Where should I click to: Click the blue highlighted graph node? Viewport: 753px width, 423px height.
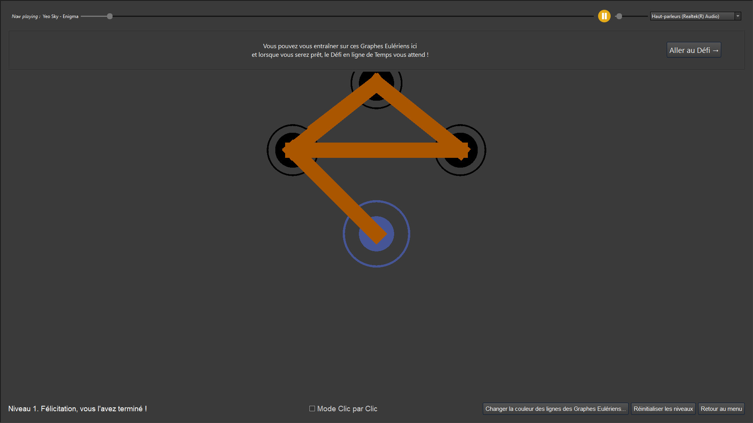pyautogui.click(x=376, y=233)
